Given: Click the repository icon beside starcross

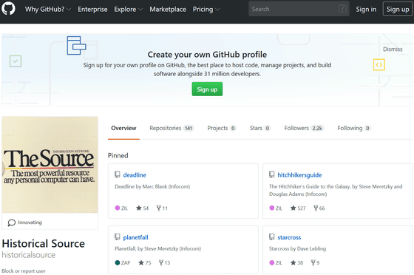Looking at the screenshot, I should pyautogui.click(x=272, y=237).
